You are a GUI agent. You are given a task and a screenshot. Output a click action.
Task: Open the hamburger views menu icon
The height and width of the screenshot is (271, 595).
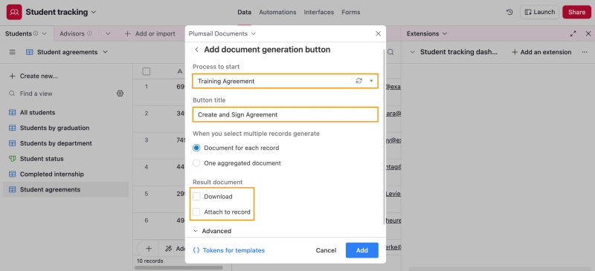click(12, 52)
